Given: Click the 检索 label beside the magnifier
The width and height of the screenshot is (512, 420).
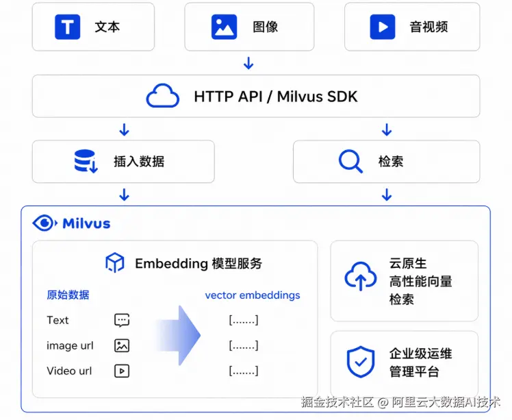Looking at the screenshot, I should click(391, 162).
